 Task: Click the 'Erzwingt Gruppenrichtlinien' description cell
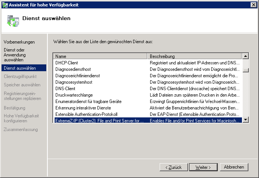tap(195, 101)
